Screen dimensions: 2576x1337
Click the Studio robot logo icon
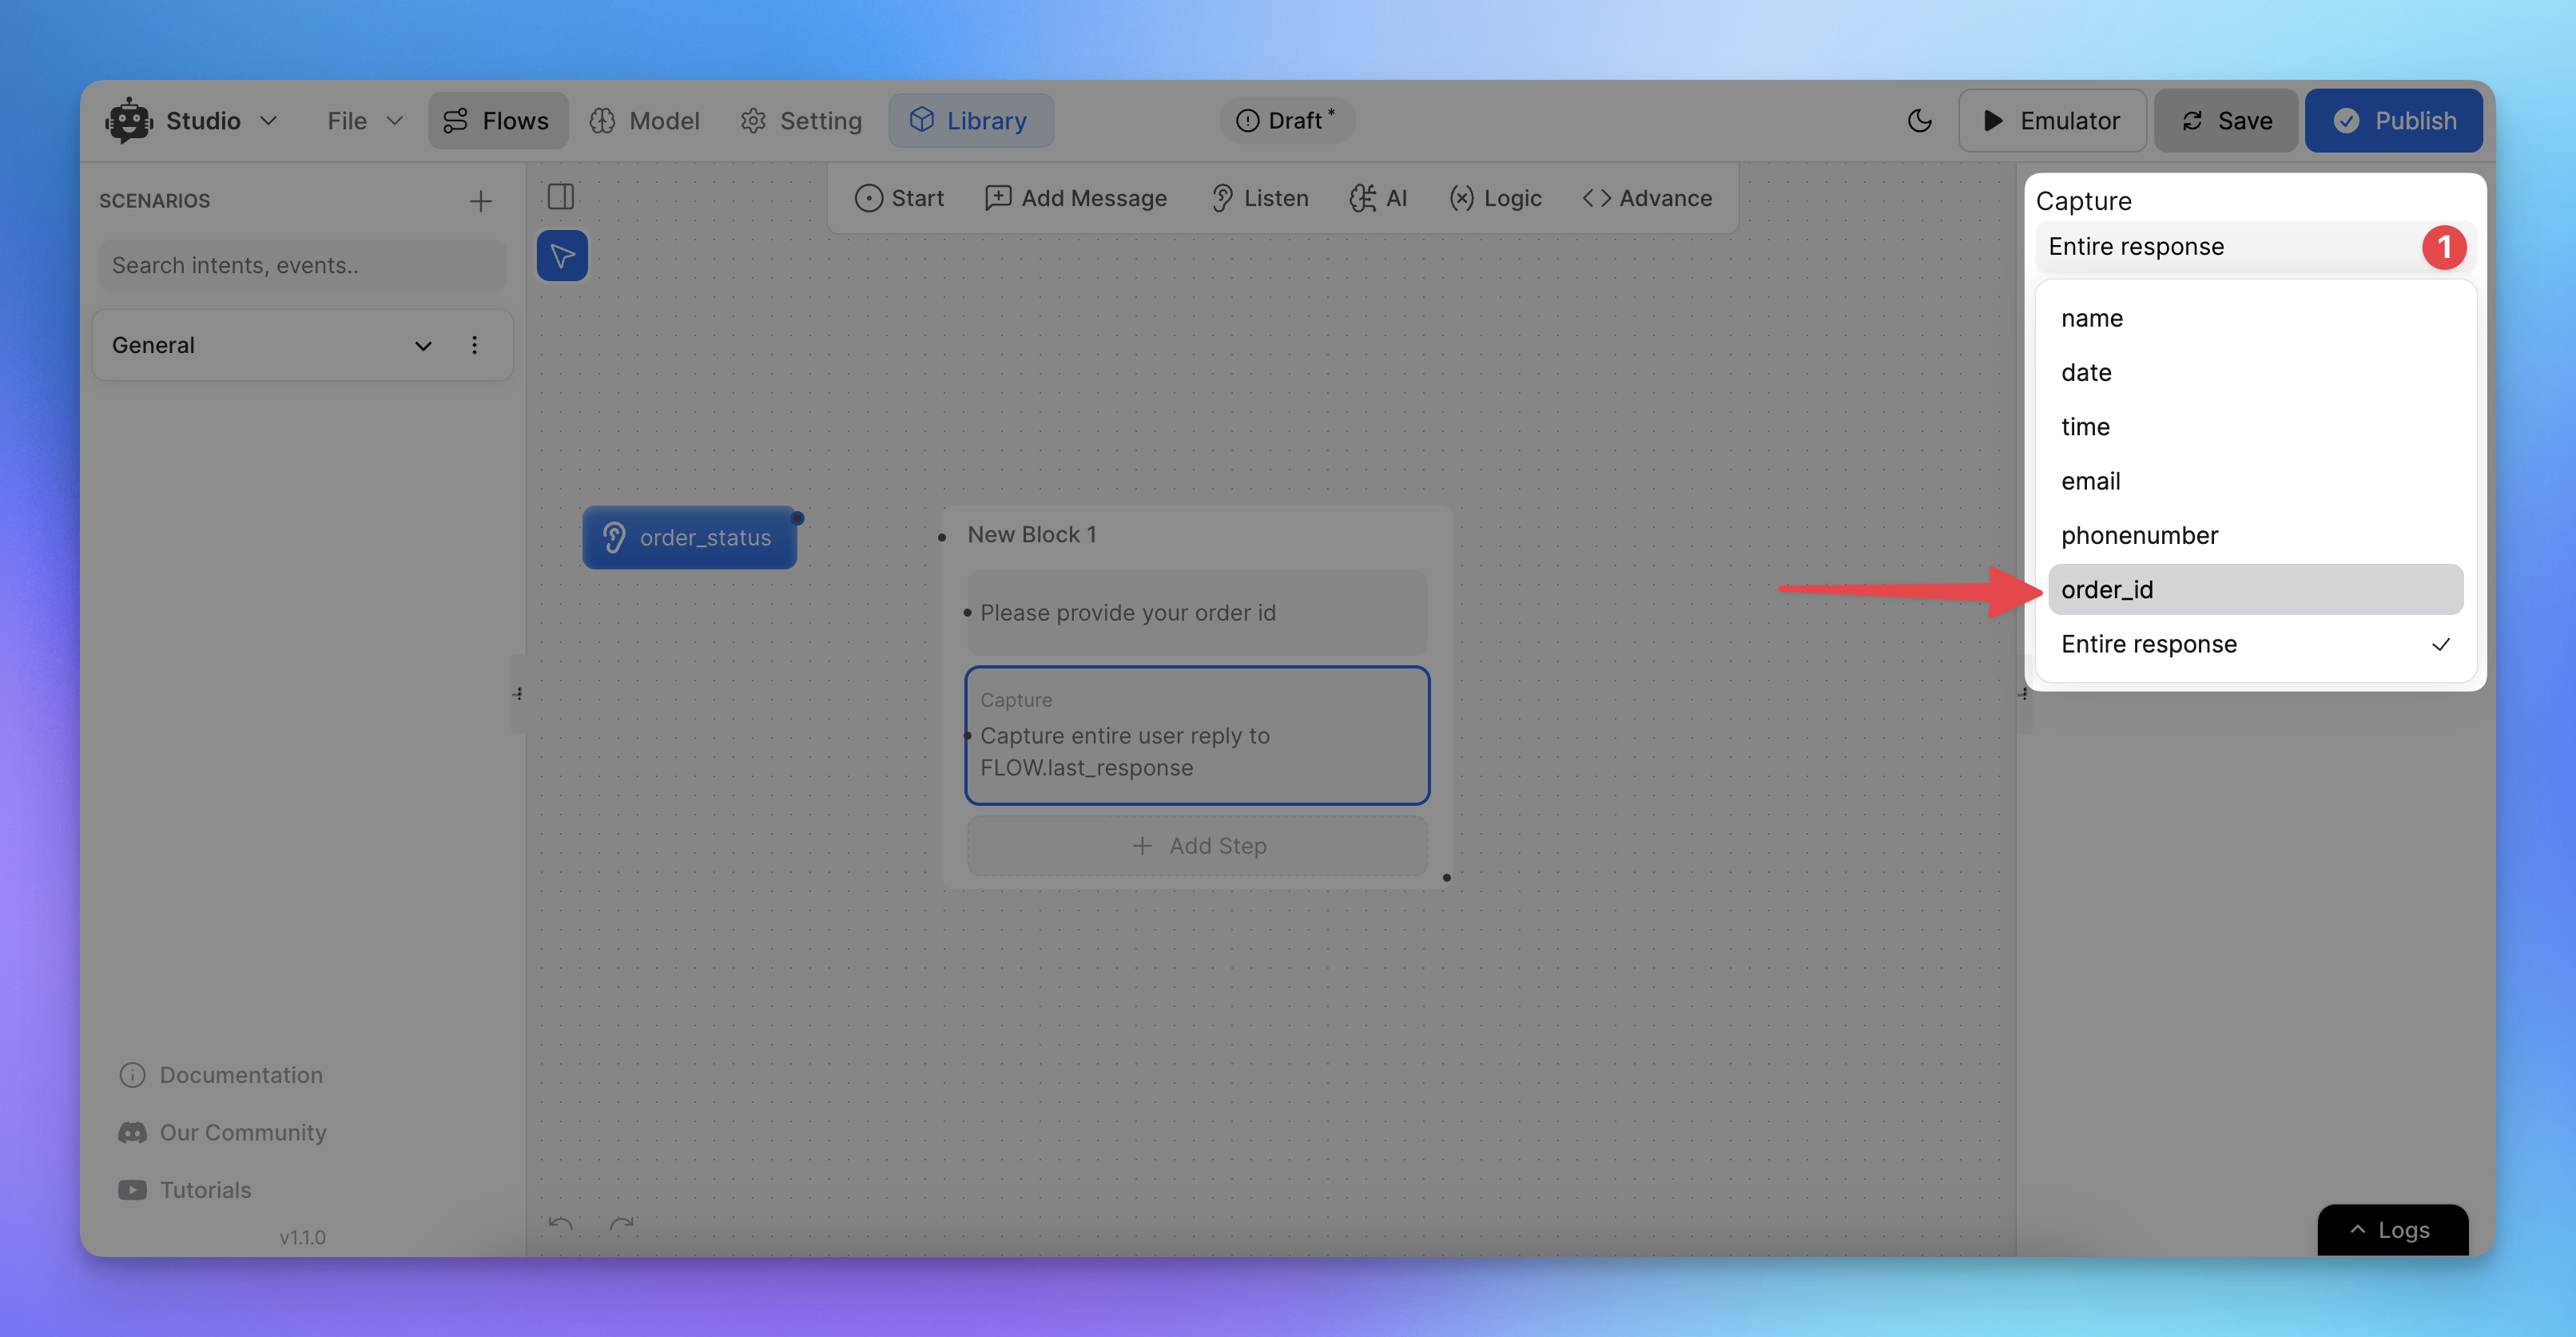click(129, 121)
